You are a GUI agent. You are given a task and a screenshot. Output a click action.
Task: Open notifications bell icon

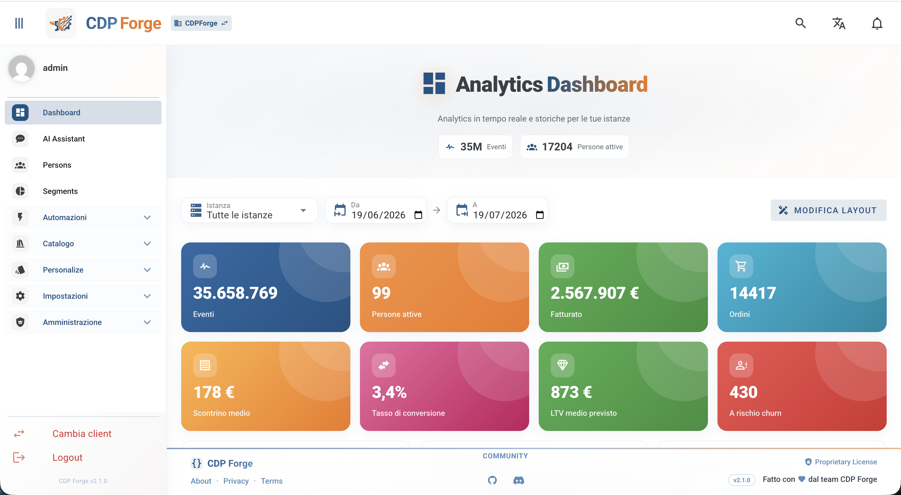click(x=877, y=24)
